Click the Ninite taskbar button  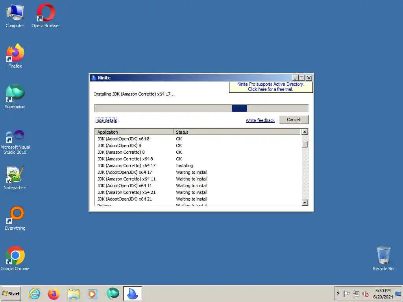tap(132, 294)
